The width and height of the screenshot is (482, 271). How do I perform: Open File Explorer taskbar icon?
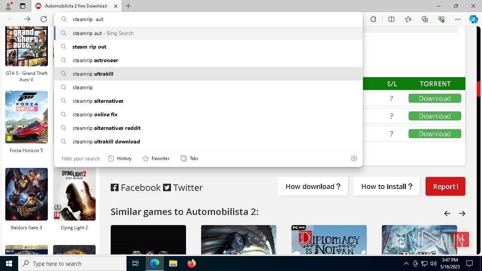tap(173, 263)
